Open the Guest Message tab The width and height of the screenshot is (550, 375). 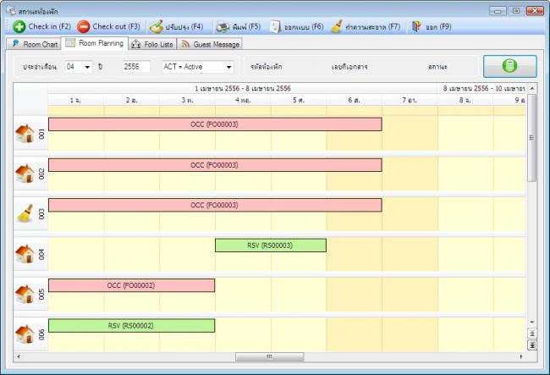click(x=210, y=44)
